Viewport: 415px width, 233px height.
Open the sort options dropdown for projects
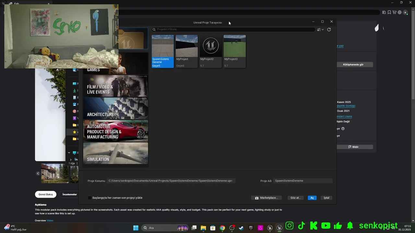(320, 29)
